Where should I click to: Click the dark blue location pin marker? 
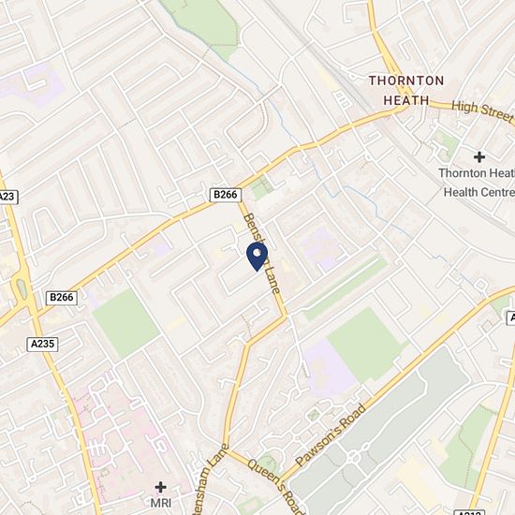tap(257, 257)
